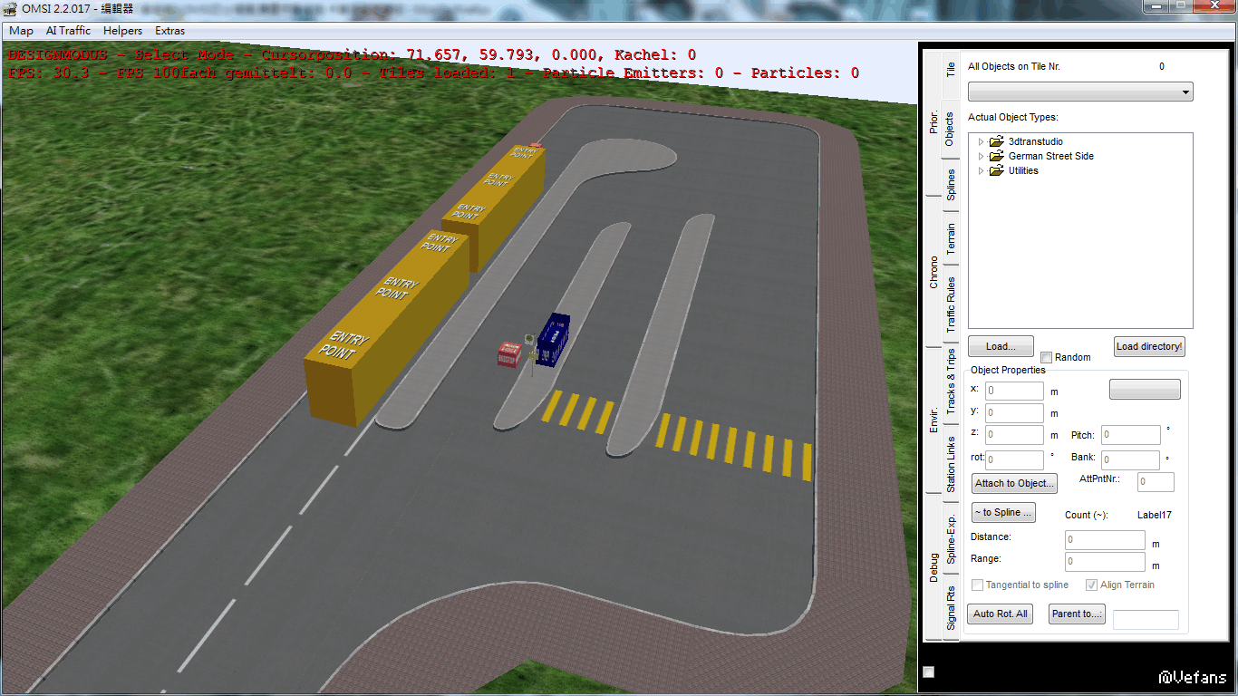Click the OMSI app icon in title bar
1238x696 pixels.
[11, 8]
